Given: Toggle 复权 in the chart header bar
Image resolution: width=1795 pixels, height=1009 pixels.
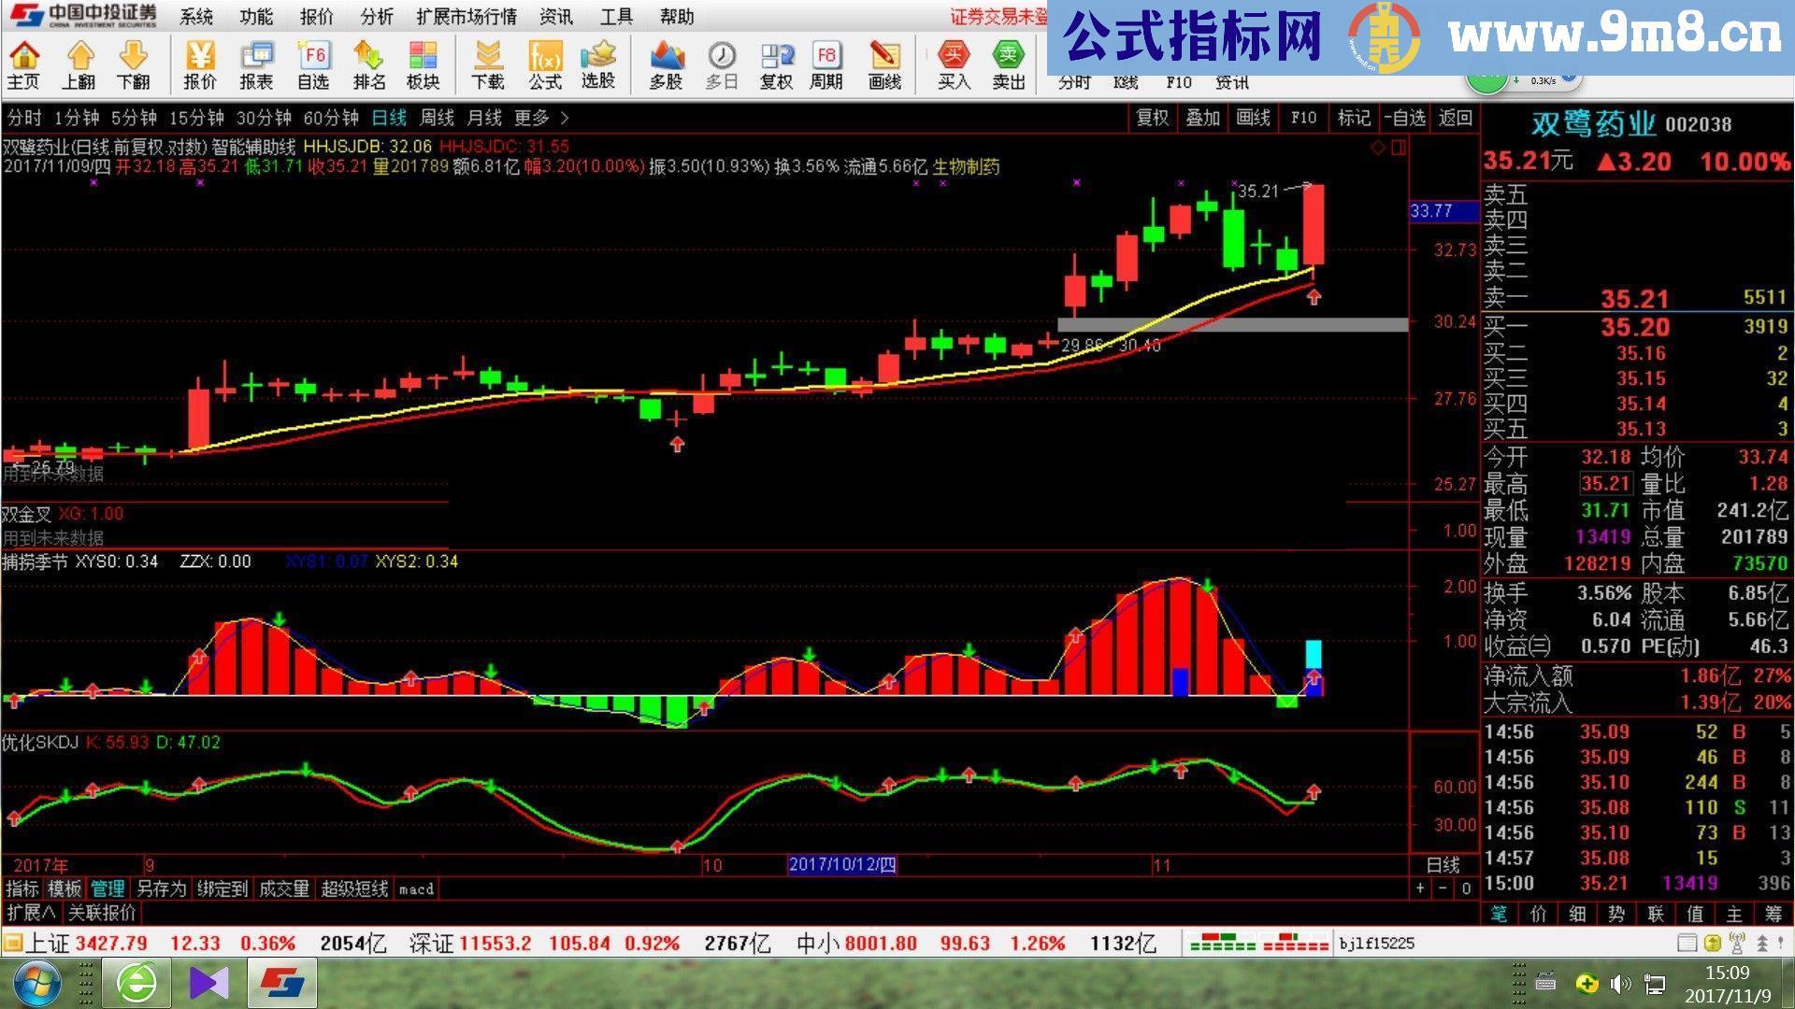Looking at the screenshot, I should [1152, 118].
